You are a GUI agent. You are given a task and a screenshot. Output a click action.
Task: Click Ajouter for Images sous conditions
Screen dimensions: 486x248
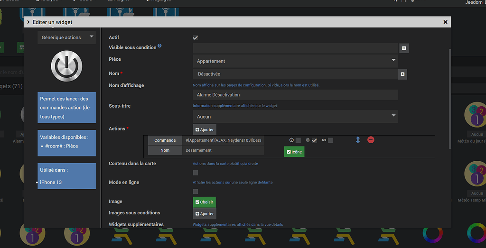tap(205, 214)
